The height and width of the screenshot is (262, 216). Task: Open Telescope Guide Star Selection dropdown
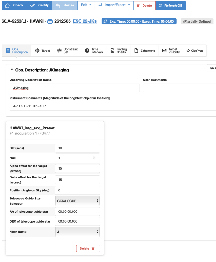pyautogui.click(x=77, y=201)
